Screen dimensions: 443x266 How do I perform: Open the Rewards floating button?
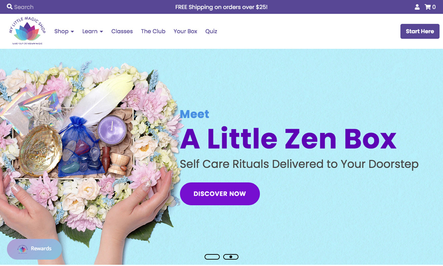(35, 249)
